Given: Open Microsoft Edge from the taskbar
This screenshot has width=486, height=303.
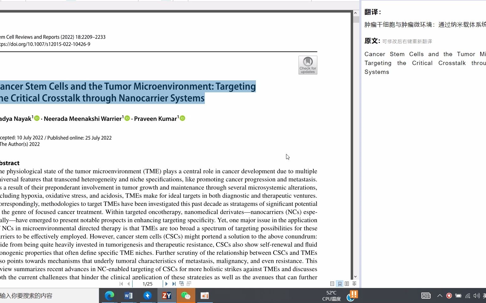Looking at the screenshot, I should tap(109, 296).
